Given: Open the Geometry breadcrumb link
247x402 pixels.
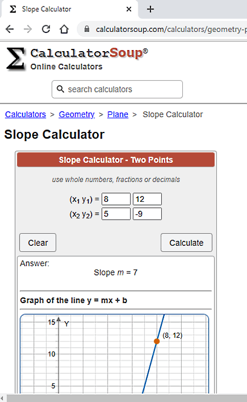Looking at the screenshot, I should [76, 114].
